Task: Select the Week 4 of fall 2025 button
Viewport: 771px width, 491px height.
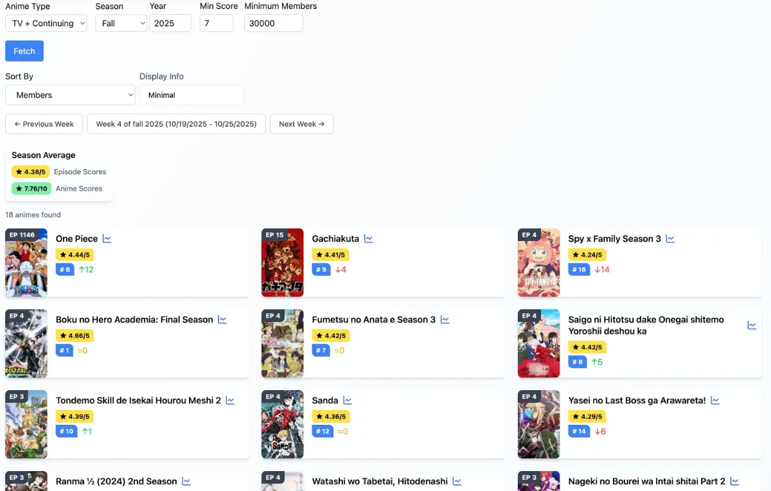Action: point(176,124)
